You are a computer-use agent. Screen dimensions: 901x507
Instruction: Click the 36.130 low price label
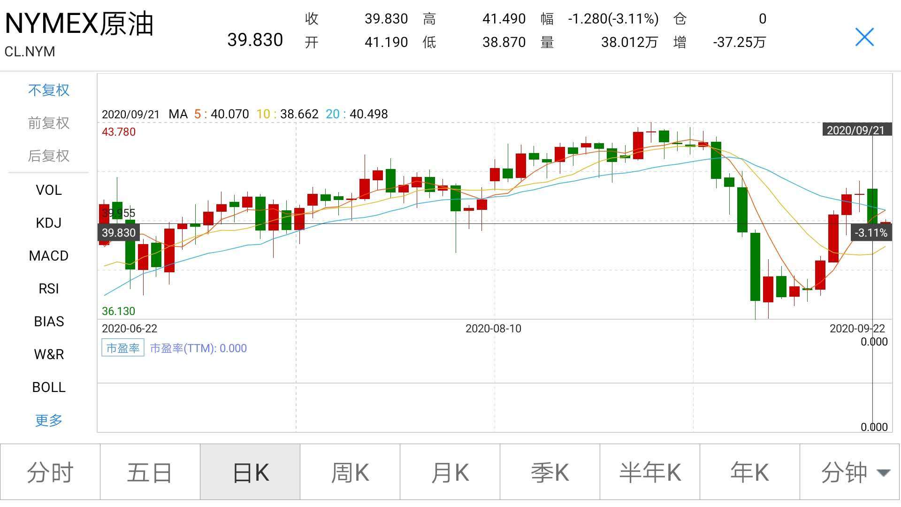[119, 311]
